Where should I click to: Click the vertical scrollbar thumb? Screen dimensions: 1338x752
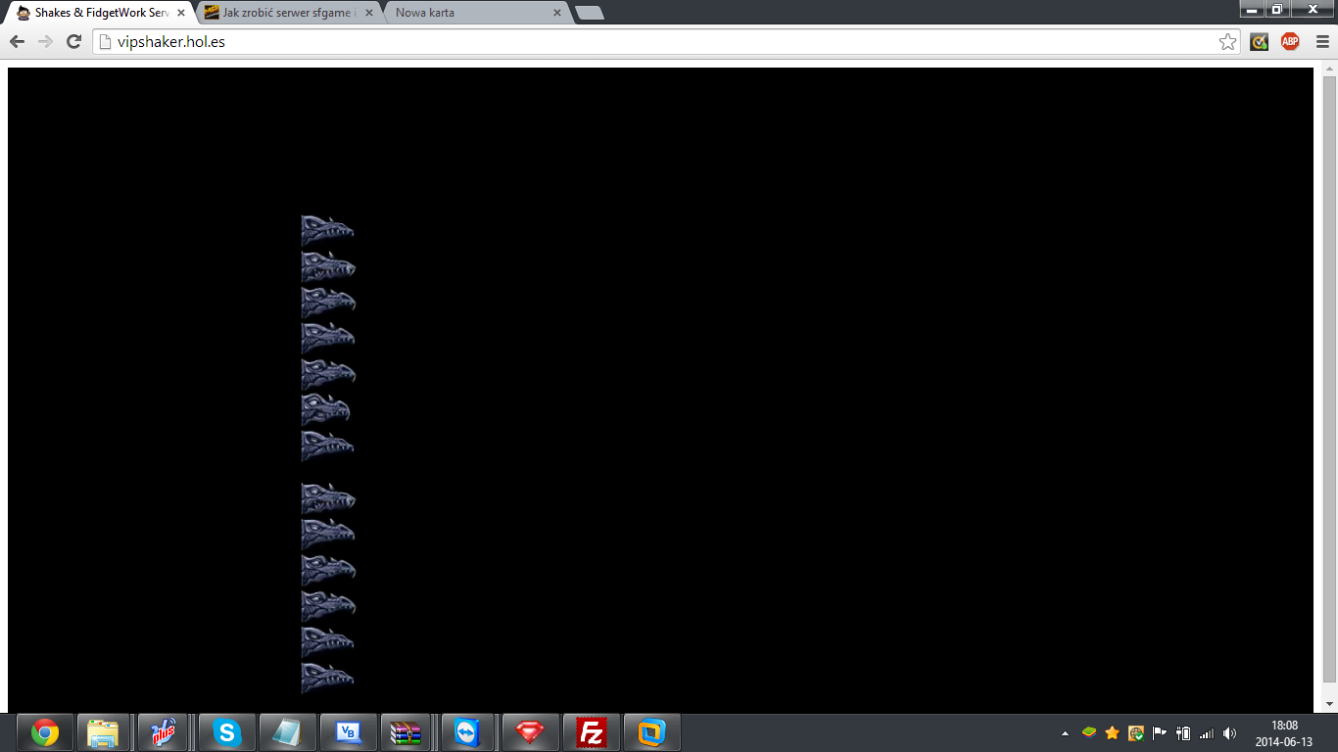pos(1329,379)
